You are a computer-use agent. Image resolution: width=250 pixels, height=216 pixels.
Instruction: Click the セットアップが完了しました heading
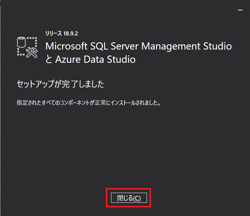[x=60, y=84]
